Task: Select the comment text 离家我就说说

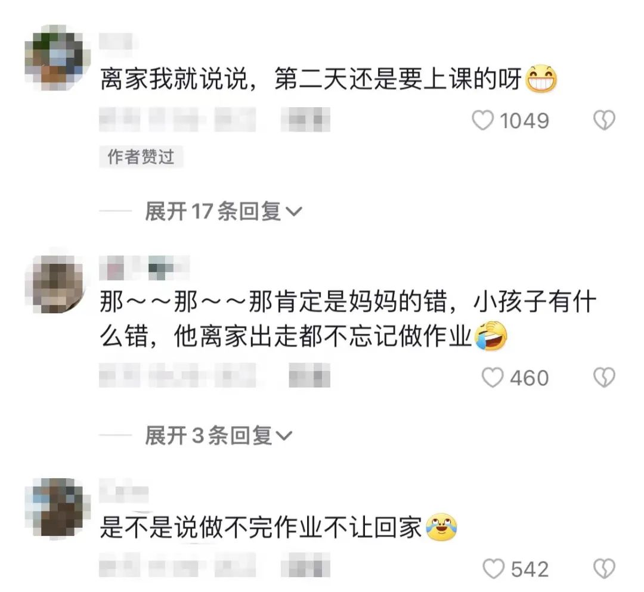Action: [174, 79]
